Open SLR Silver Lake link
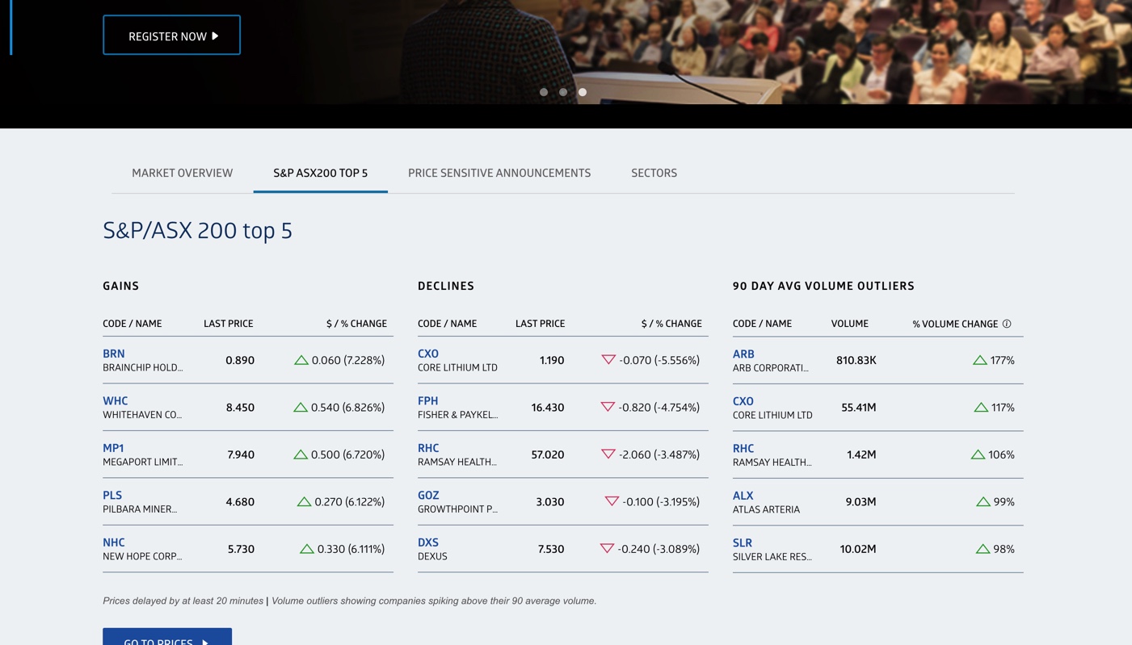1132x645 pixels. click(x=743, y=542)
